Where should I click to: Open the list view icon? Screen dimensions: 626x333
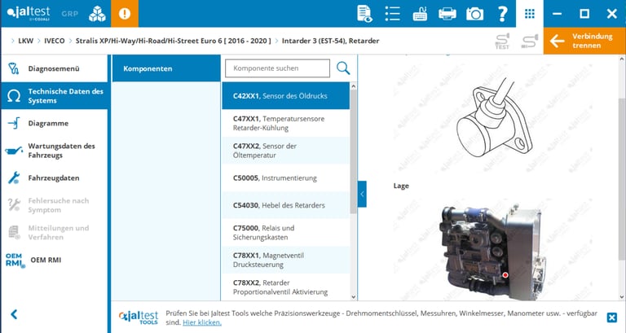click(392, 14)
